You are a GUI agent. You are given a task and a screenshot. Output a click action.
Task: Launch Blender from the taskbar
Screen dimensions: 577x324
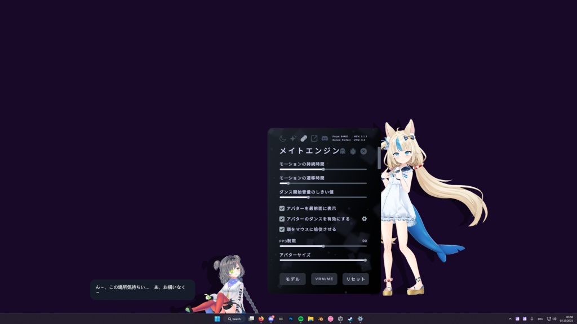(x=320, y=318)
